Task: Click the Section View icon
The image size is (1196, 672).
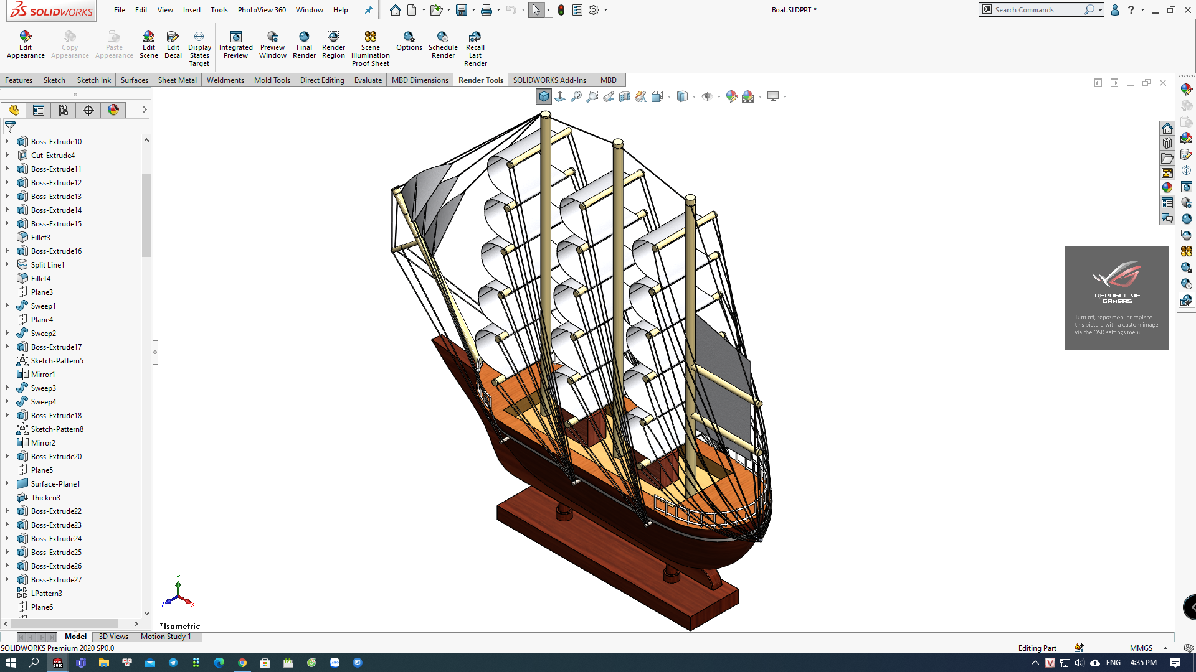Action: click(x=625, y=96)
